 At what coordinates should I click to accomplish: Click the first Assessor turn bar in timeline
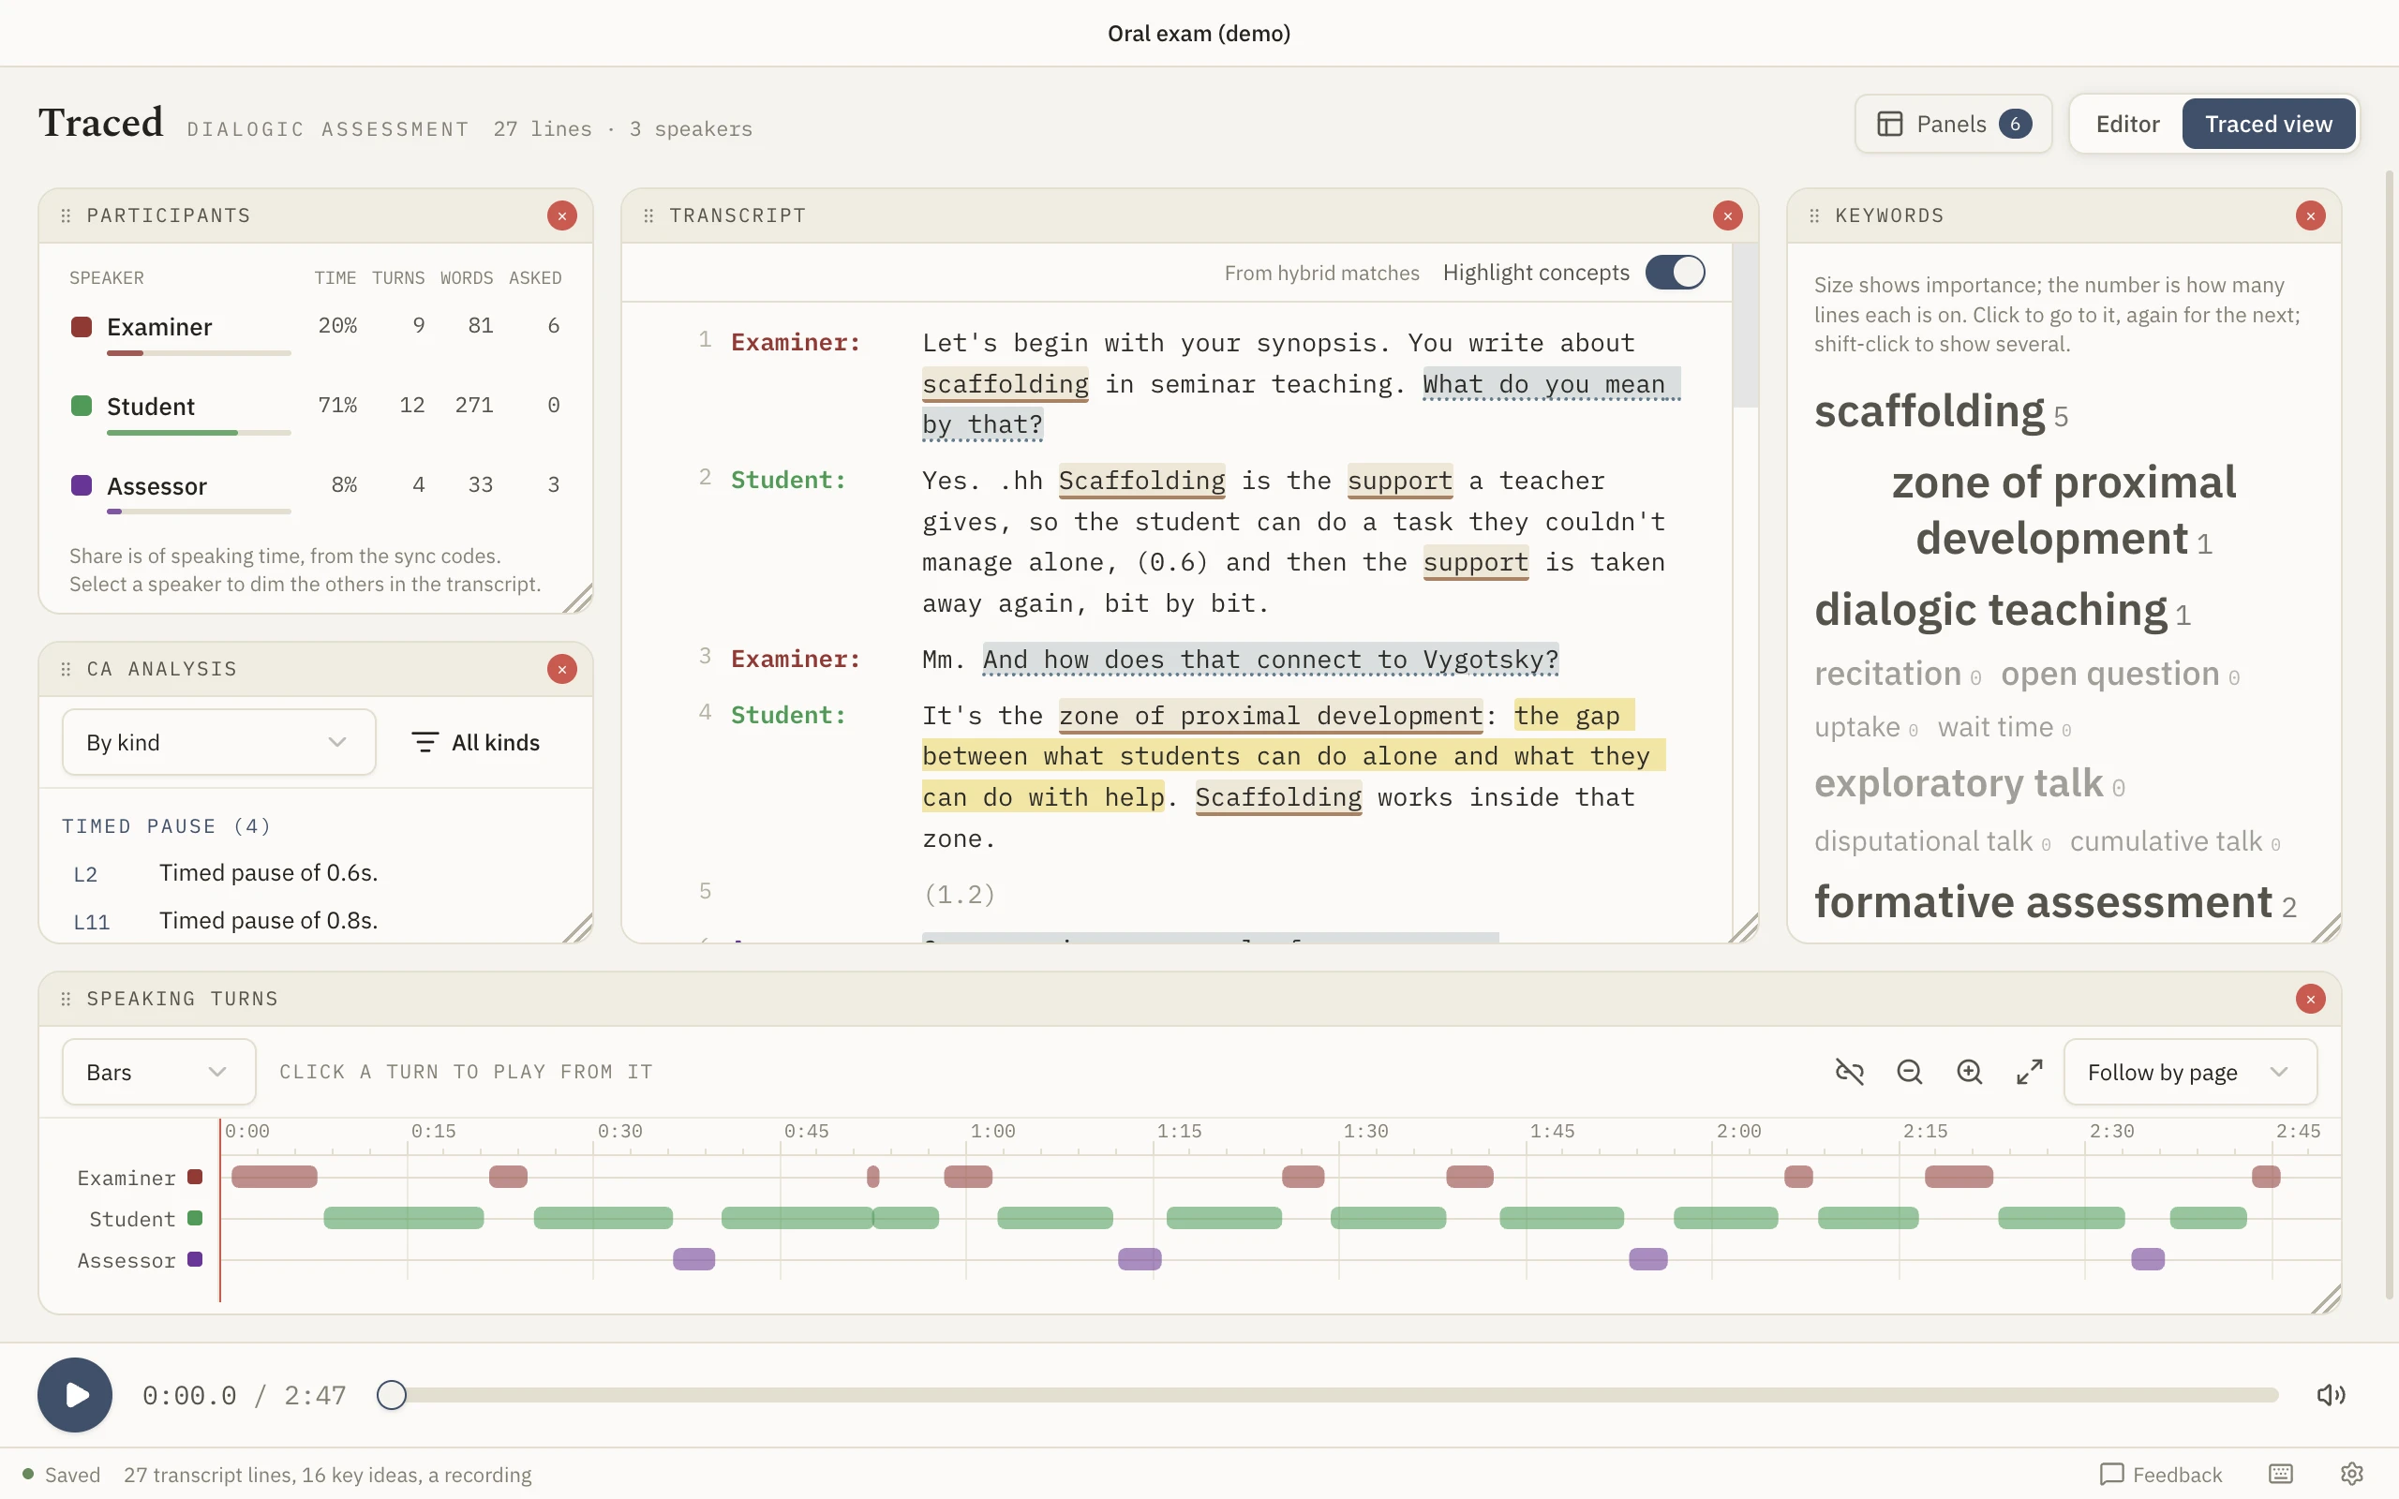click(693, 1259)
